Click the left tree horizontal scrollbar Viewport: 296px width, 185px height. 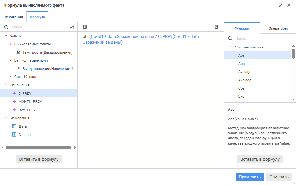38,148
